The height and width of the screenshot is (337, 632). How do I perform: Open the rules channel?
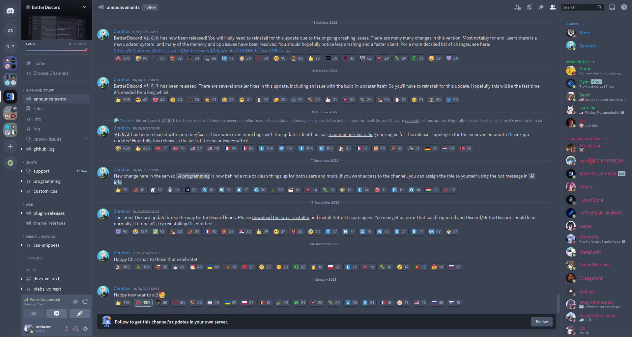(x=57, y=109)
